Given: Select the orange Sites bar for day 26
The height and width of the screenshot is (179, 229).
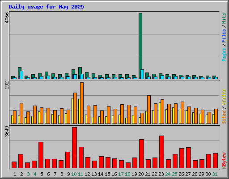Looking at the screenshot, I should pyautogui.click(x=182, y=113).
